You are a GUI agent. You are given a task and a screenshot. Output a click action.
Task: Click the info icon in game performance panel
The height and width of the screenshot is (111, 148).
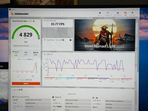(70, 40)
